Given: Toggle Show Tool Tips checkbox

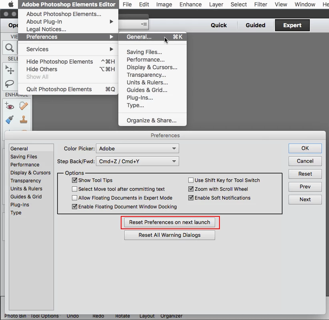Looking at the screenshot, I should pyautogui.click(x=74, y=180).
